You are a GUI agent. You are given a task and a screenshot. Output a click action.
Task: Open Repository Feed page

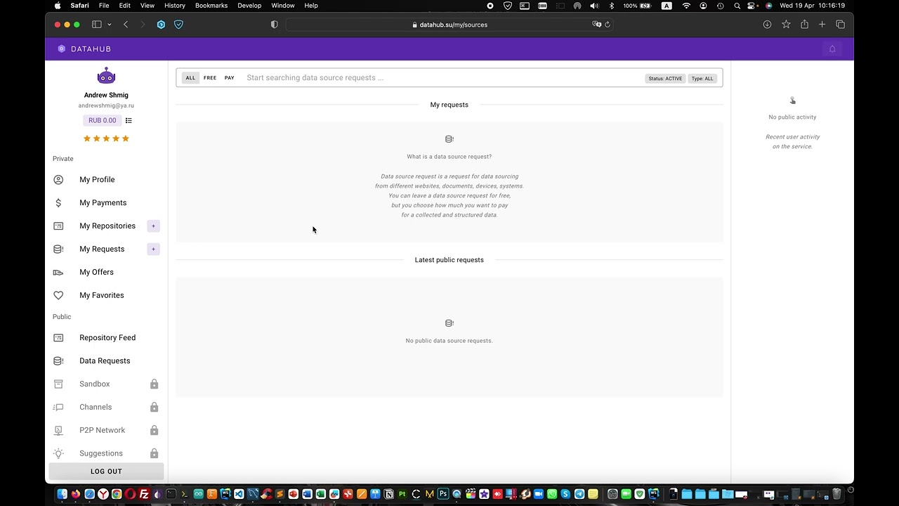[106, 337]
